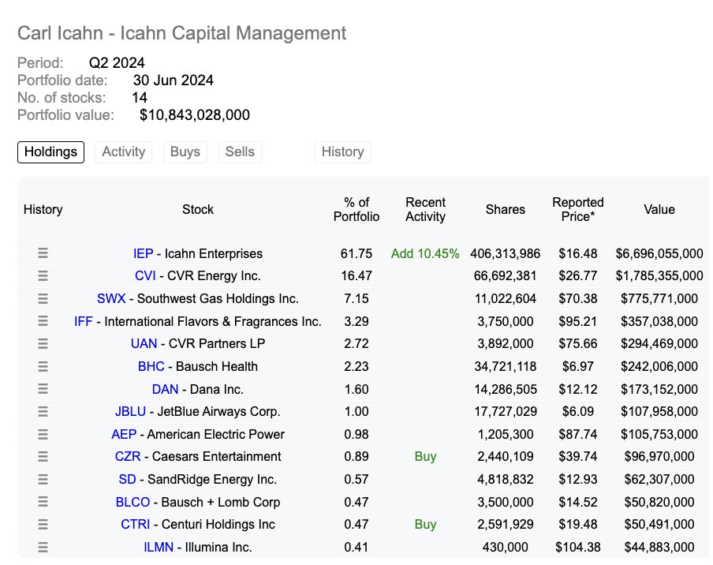Viewport: 713px width, 565px height.
Task: Click price '$70.38' for Southwest Gas
Action: 578,298
